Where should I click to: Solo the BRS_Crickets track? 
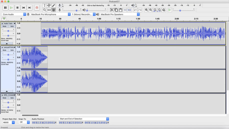click(x=12, y=98)
